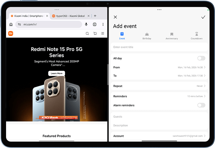Switch to HyperOS3 - Xiaomi Global tab

click(x=69, y=16)
